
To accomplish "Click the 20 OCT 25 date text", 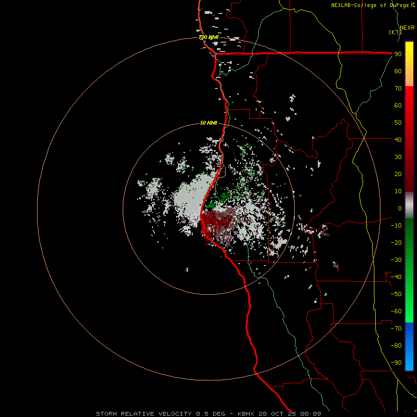I will pos(278,414).
